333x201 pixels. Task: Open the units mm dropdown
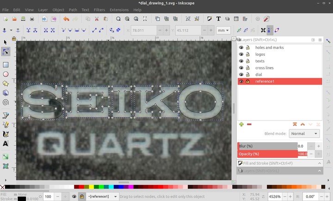tap(223, 30)
